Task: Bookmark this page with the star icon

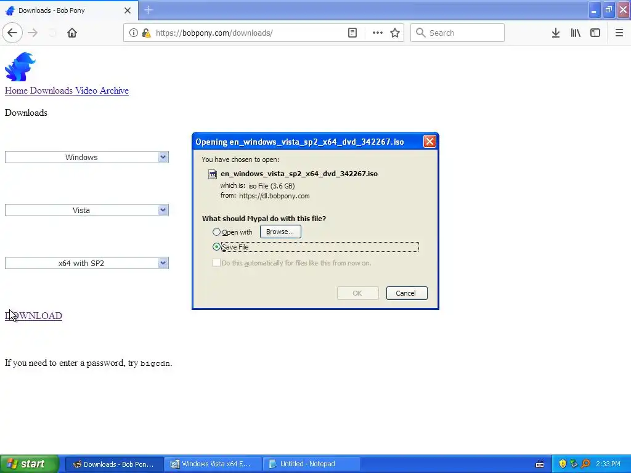Action: coord(395,33)
